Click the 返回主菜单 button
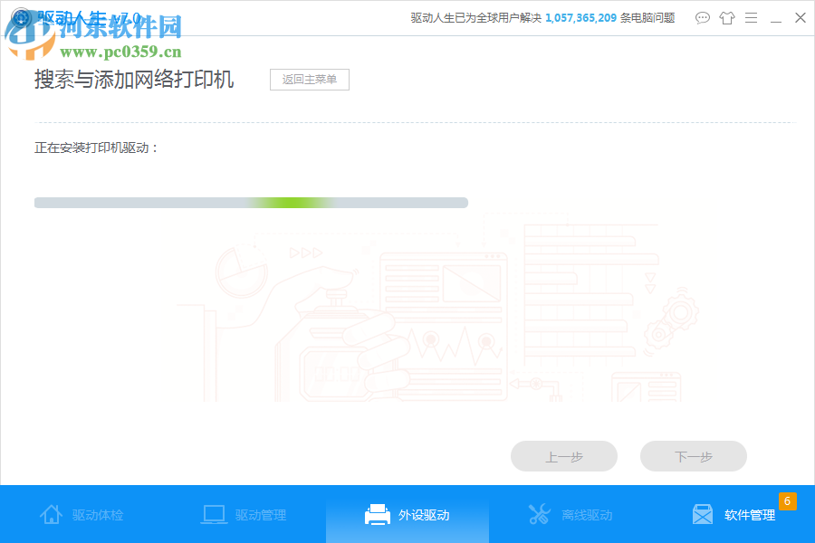815x543 pixels. pyautogui.click(x=309, y=79)
